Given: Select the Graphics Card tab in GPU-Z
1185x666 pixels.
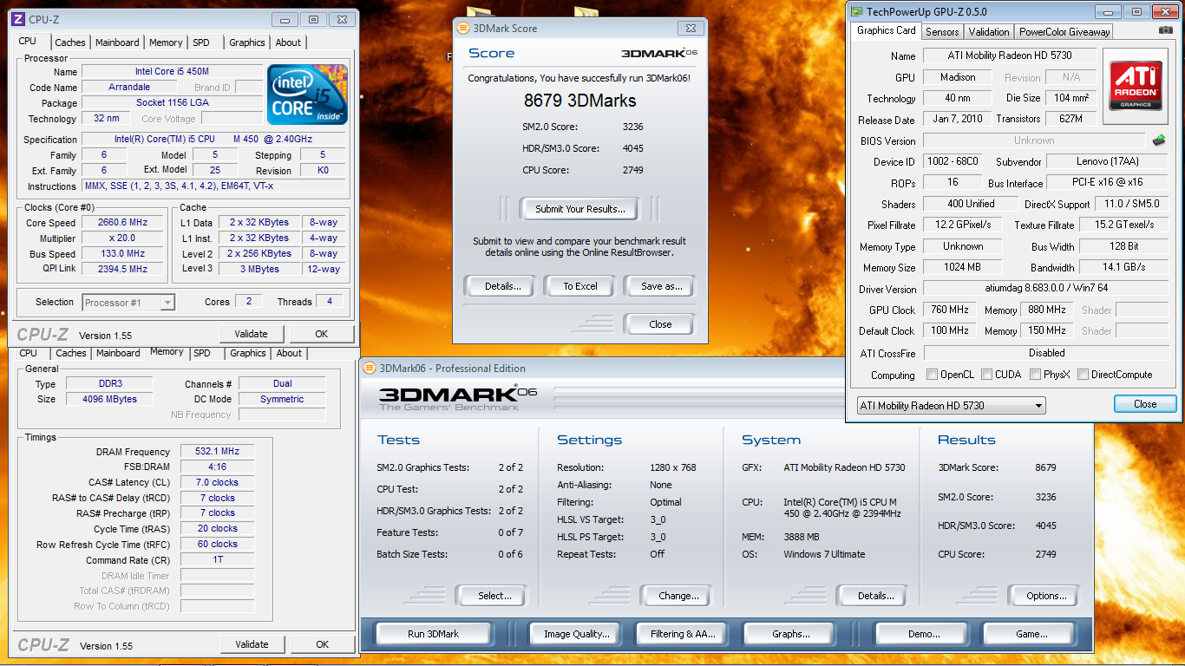Looking at the screenshot, I should pos(887,30).
